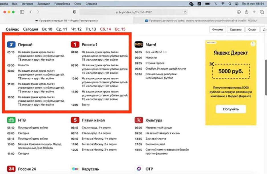Image resolution: width=268 pixels, height=175 pixels.
Task: Click the Карусель channel logo
Action: (x=75, y=169)
